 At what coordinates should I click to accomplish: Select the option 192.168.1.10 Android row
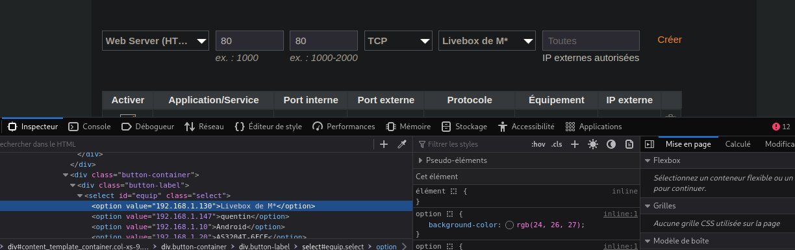tap(207, 227)
